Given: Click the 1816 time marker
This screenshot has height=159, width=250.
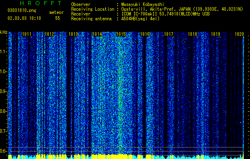Looking at the screenshot, I should [x=145, y=34].
